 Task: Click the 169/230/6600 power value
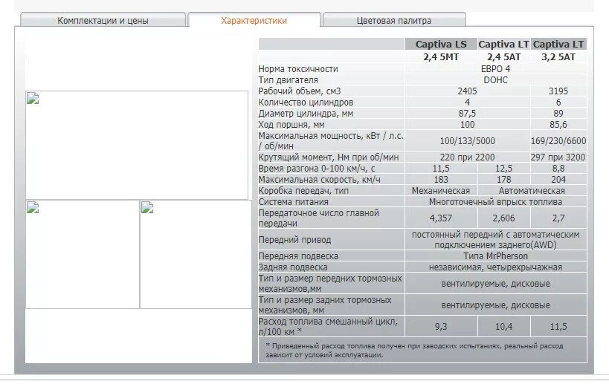pos(558,141)
